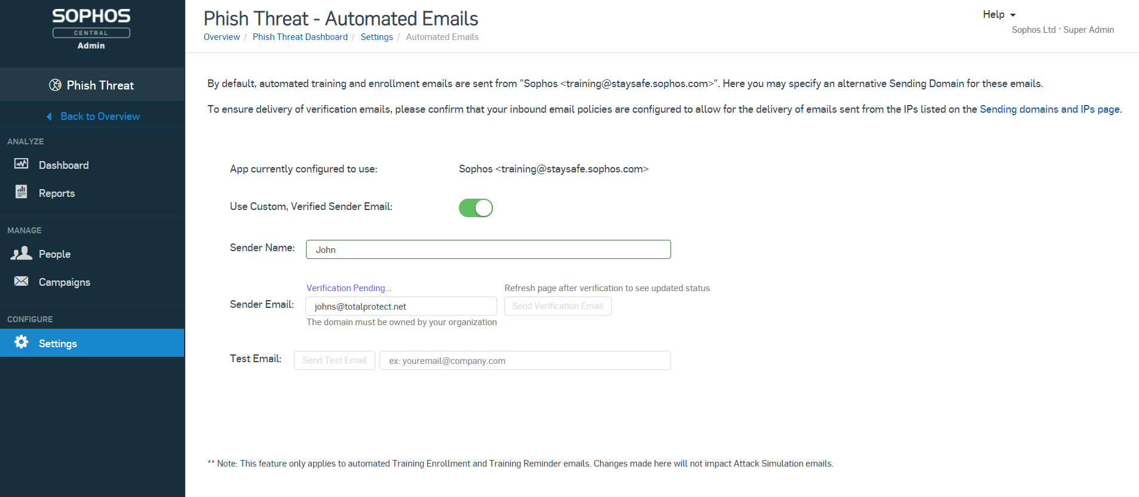
Task: Go to Phish Threat Dashboard breadcrumb
Action: pyautogui.click(x=300, y=37)
